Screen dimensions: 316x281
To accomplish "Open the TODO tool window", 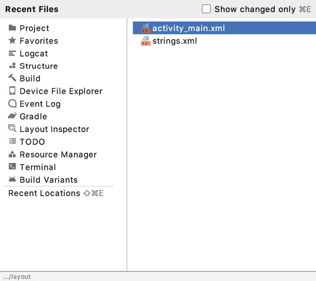I will pyautogui.click(x=32, y=142).
